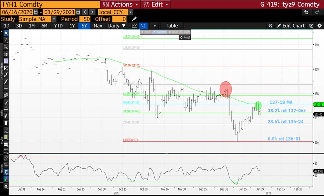Select the YTD range tab
This screenshot has width=324, height=196.
tap(58, 26)
